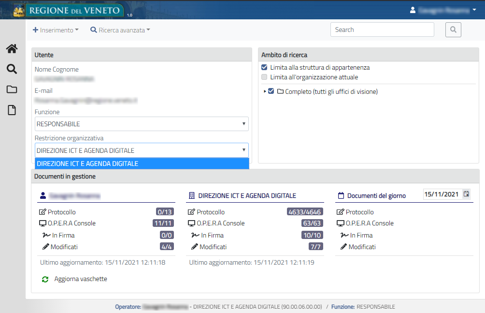Click the Operatore label in the footer
The height and width of the screenshot is (313, 485).
click(x=128, y=307)
